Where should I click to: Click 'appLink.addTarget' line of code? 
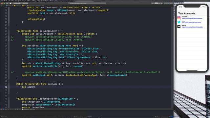(x=74, y=75)
